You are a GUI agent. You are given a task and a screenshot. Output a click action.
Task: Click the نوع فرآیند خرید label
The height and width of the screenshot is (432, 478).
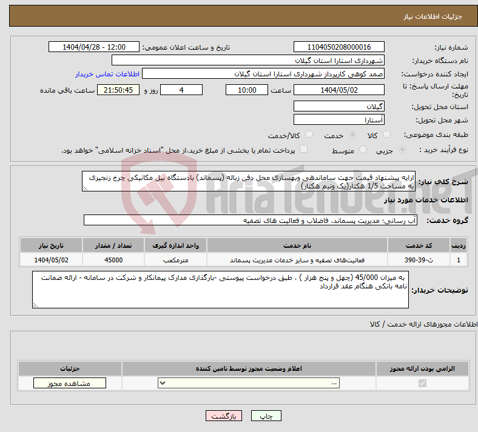pyautogui.click(x=443, y=150)
